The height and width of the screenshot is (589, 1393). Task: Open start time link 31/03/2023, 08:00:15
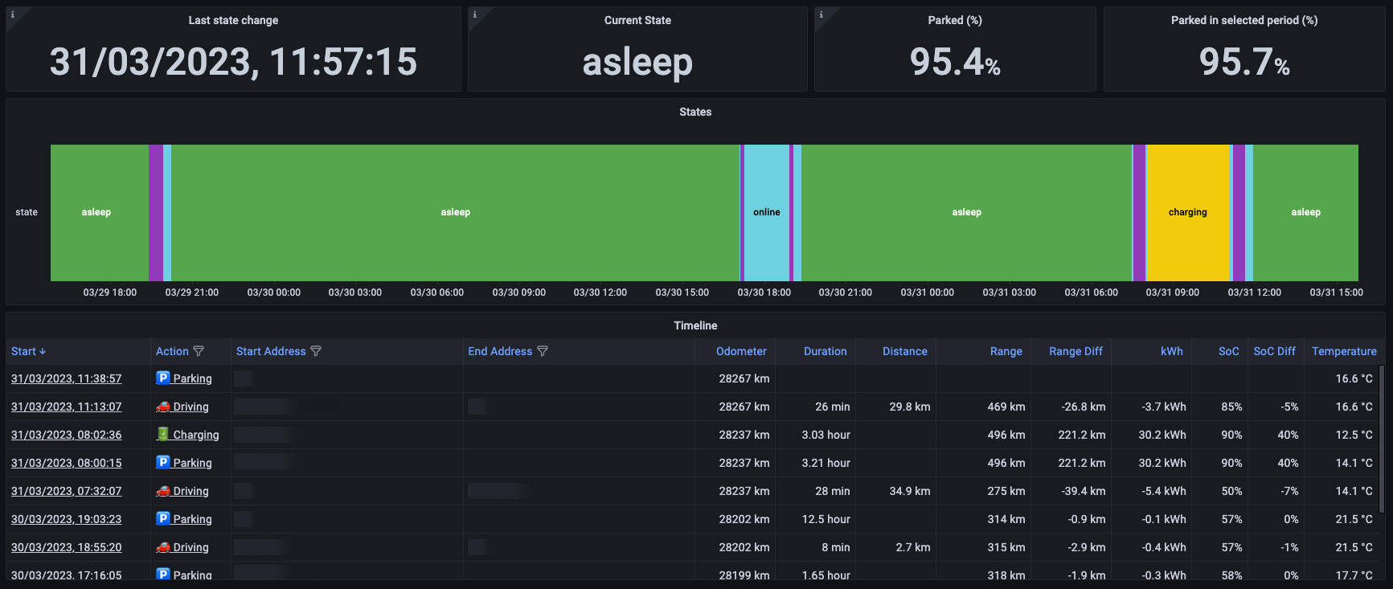pyautogui.click(x=66, y=463)
